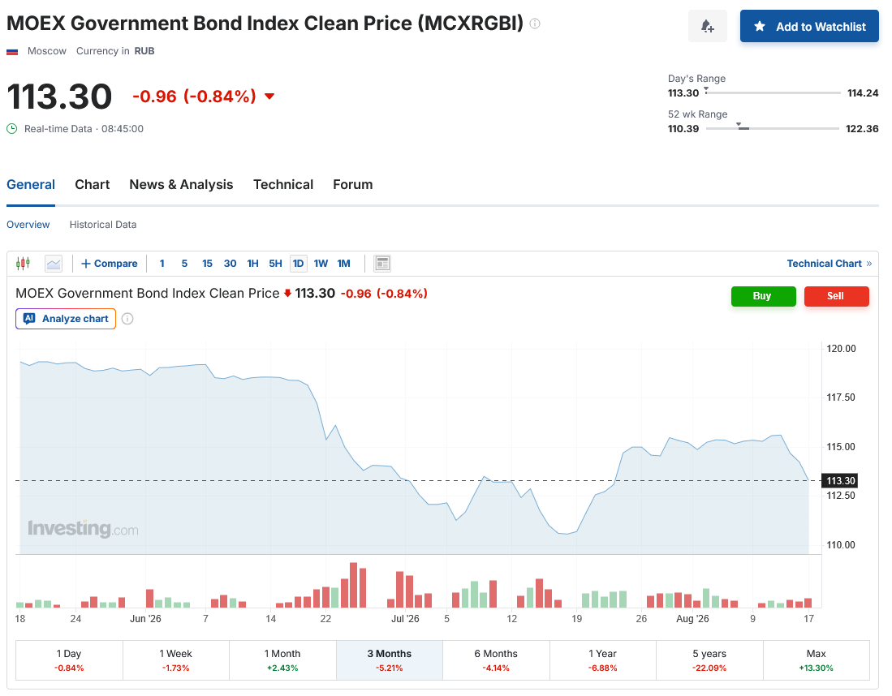Image resolution: width=892 pixels, height=696 pixels.
Task: Select Overview sub-tab
Action: click(28, 224)
